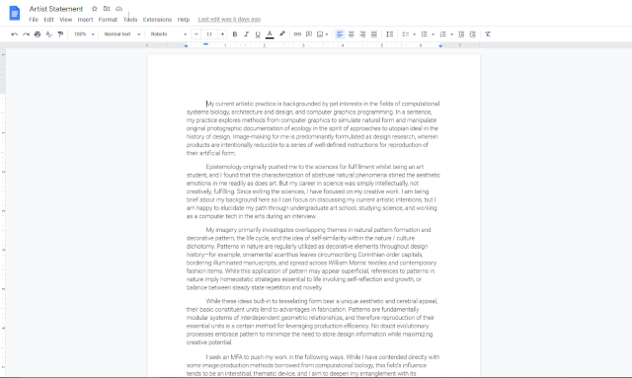
Task: Click the first line indent marker on ruler
Action: [x=205, y=44]
